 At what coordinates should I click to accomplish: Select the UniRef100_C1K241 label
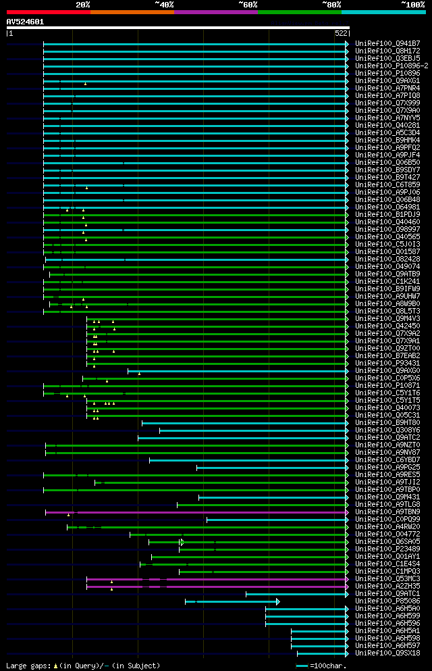point(387,282)
